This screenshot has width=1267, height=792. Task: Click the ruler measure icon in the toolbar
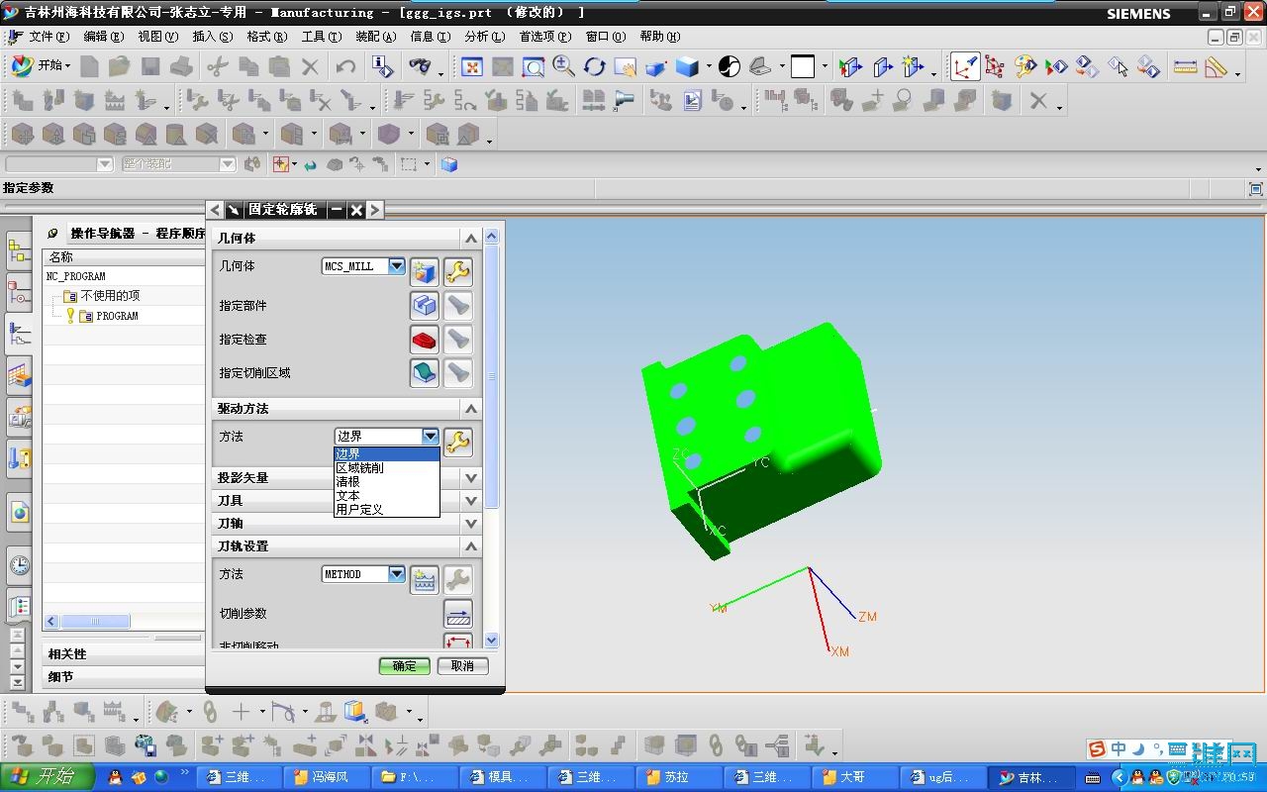pos(1185,66)
